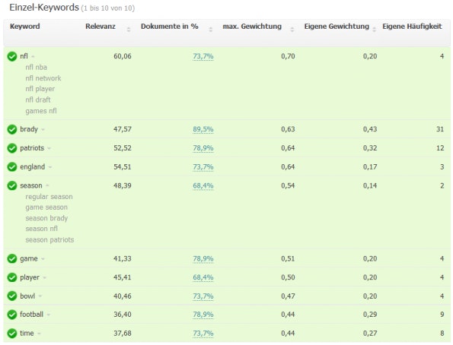Collapse the nfl keyword sublist arrow

coord(33,56)
